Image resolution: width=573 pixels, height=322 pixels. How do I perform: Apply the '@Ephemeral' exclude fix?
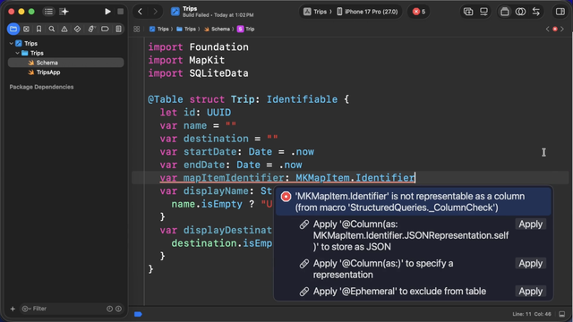pos(531,292)
